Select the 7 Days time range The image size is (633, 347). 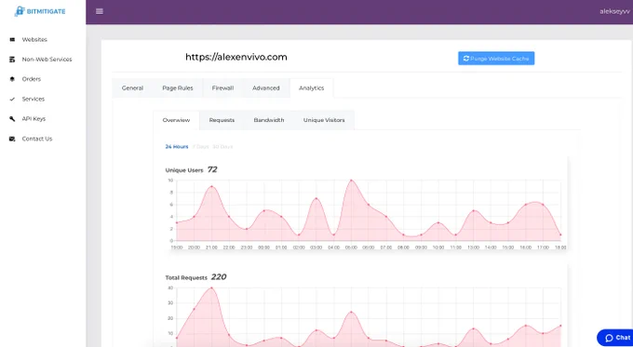coord(201,146)
